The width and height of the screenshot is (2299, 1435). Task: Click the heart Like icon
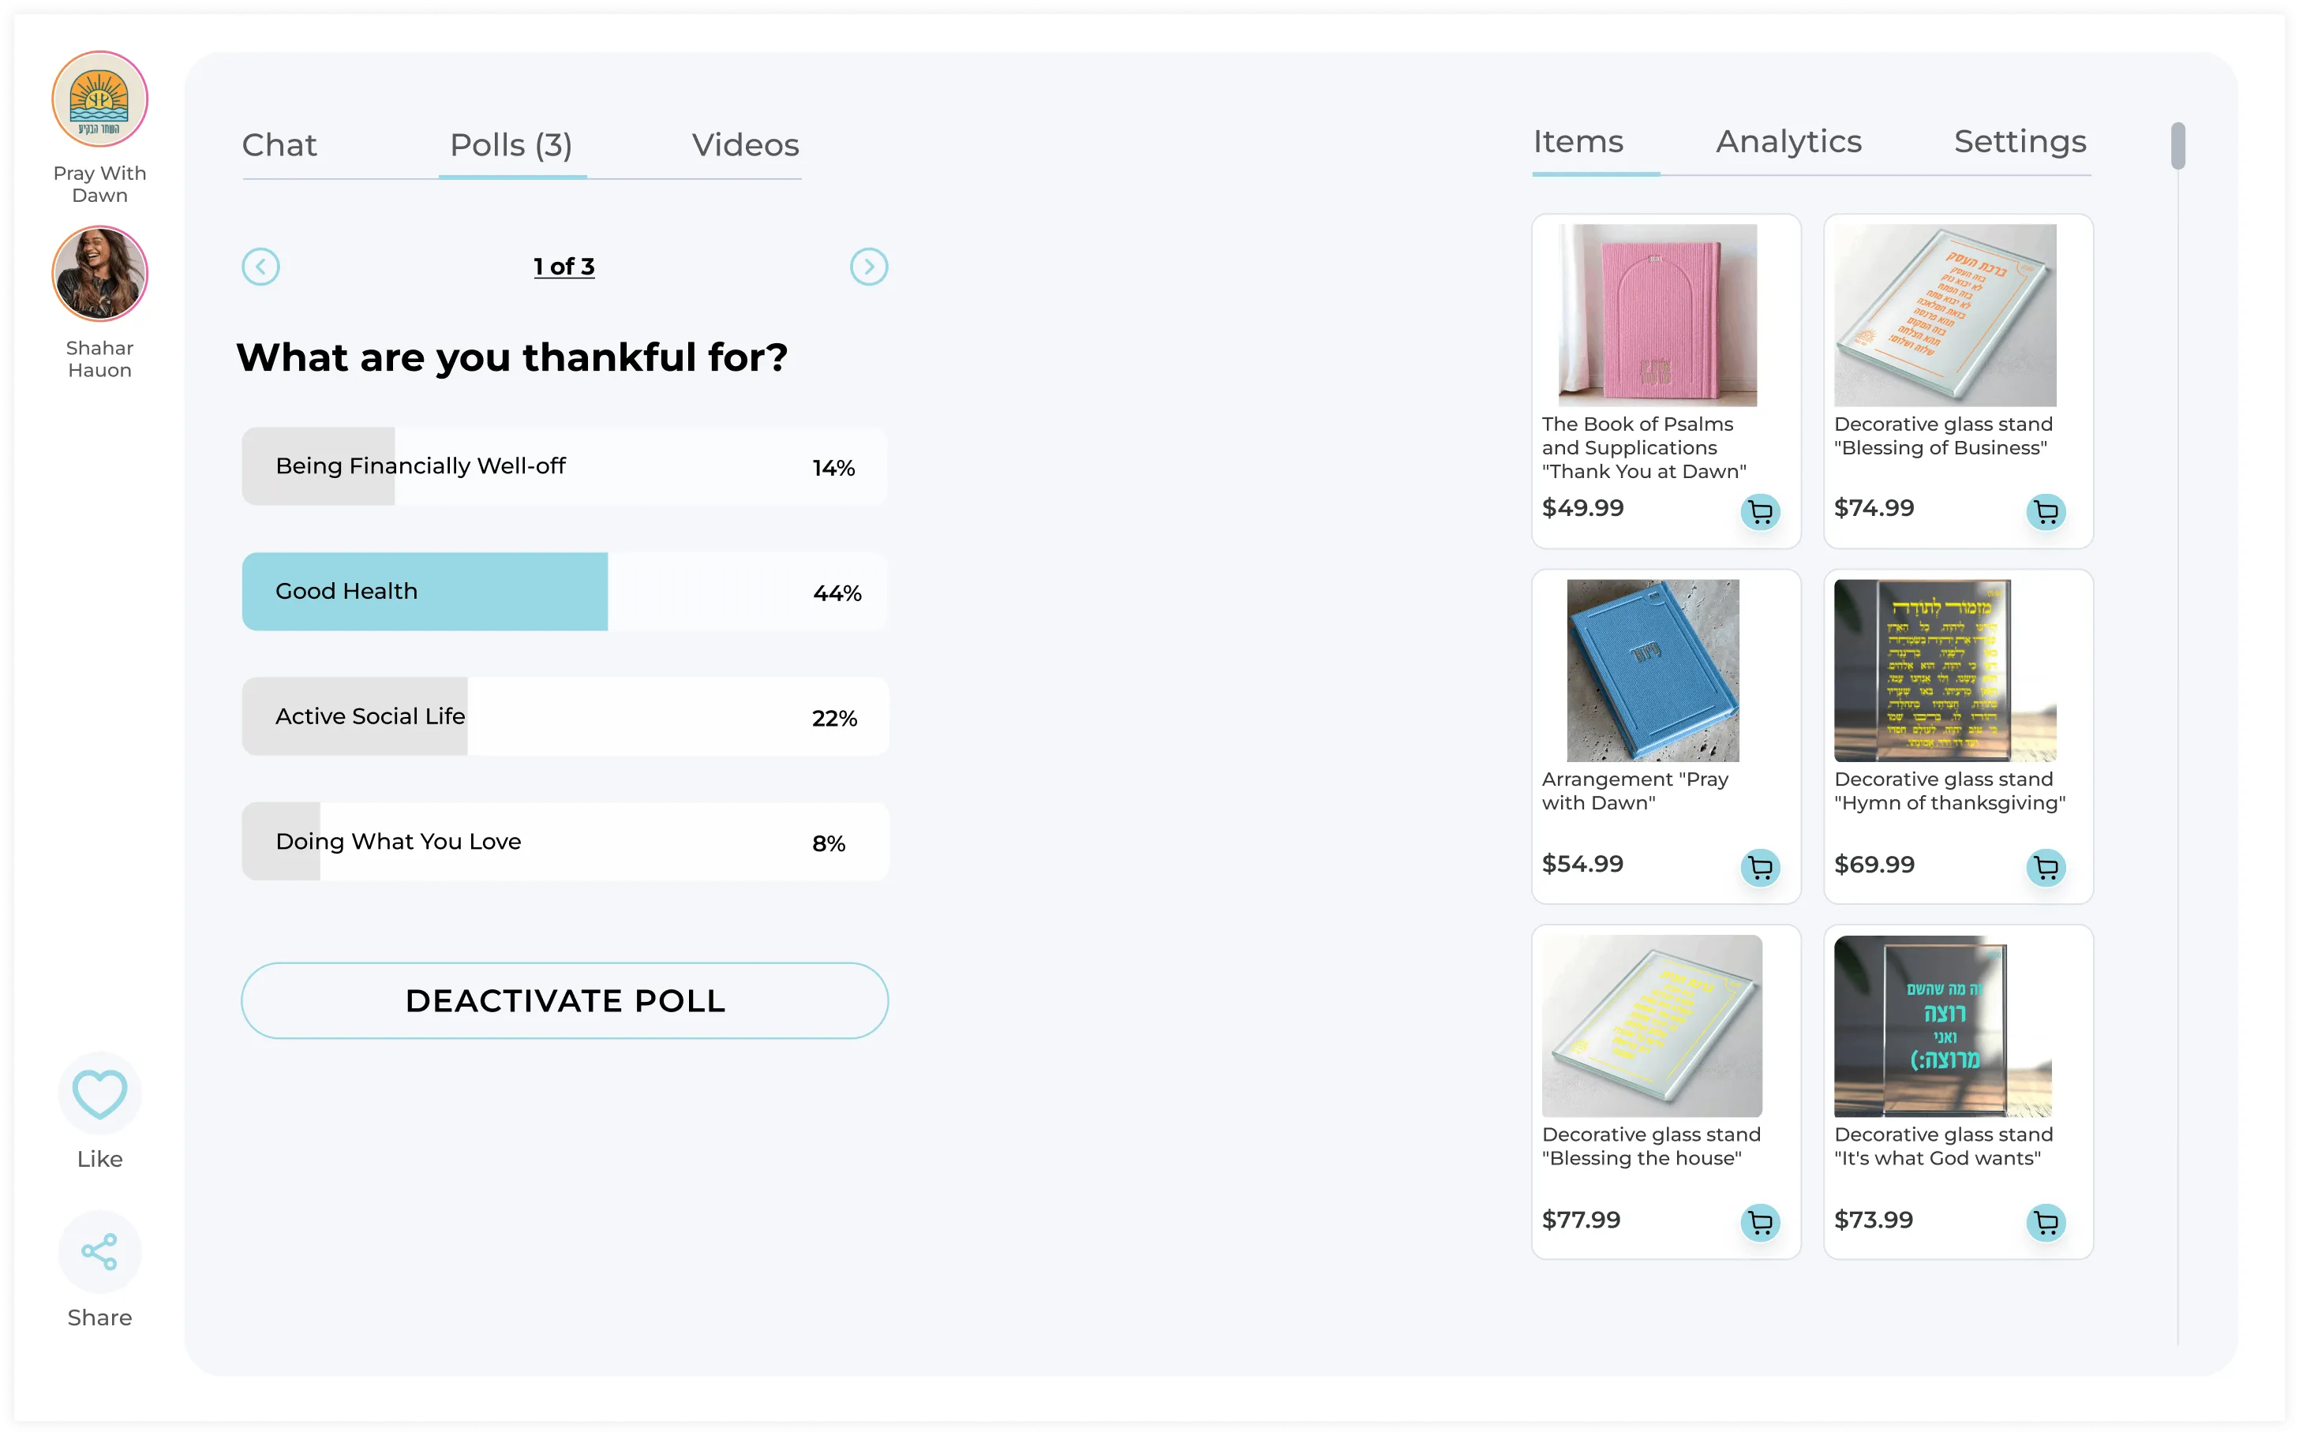99,1093
